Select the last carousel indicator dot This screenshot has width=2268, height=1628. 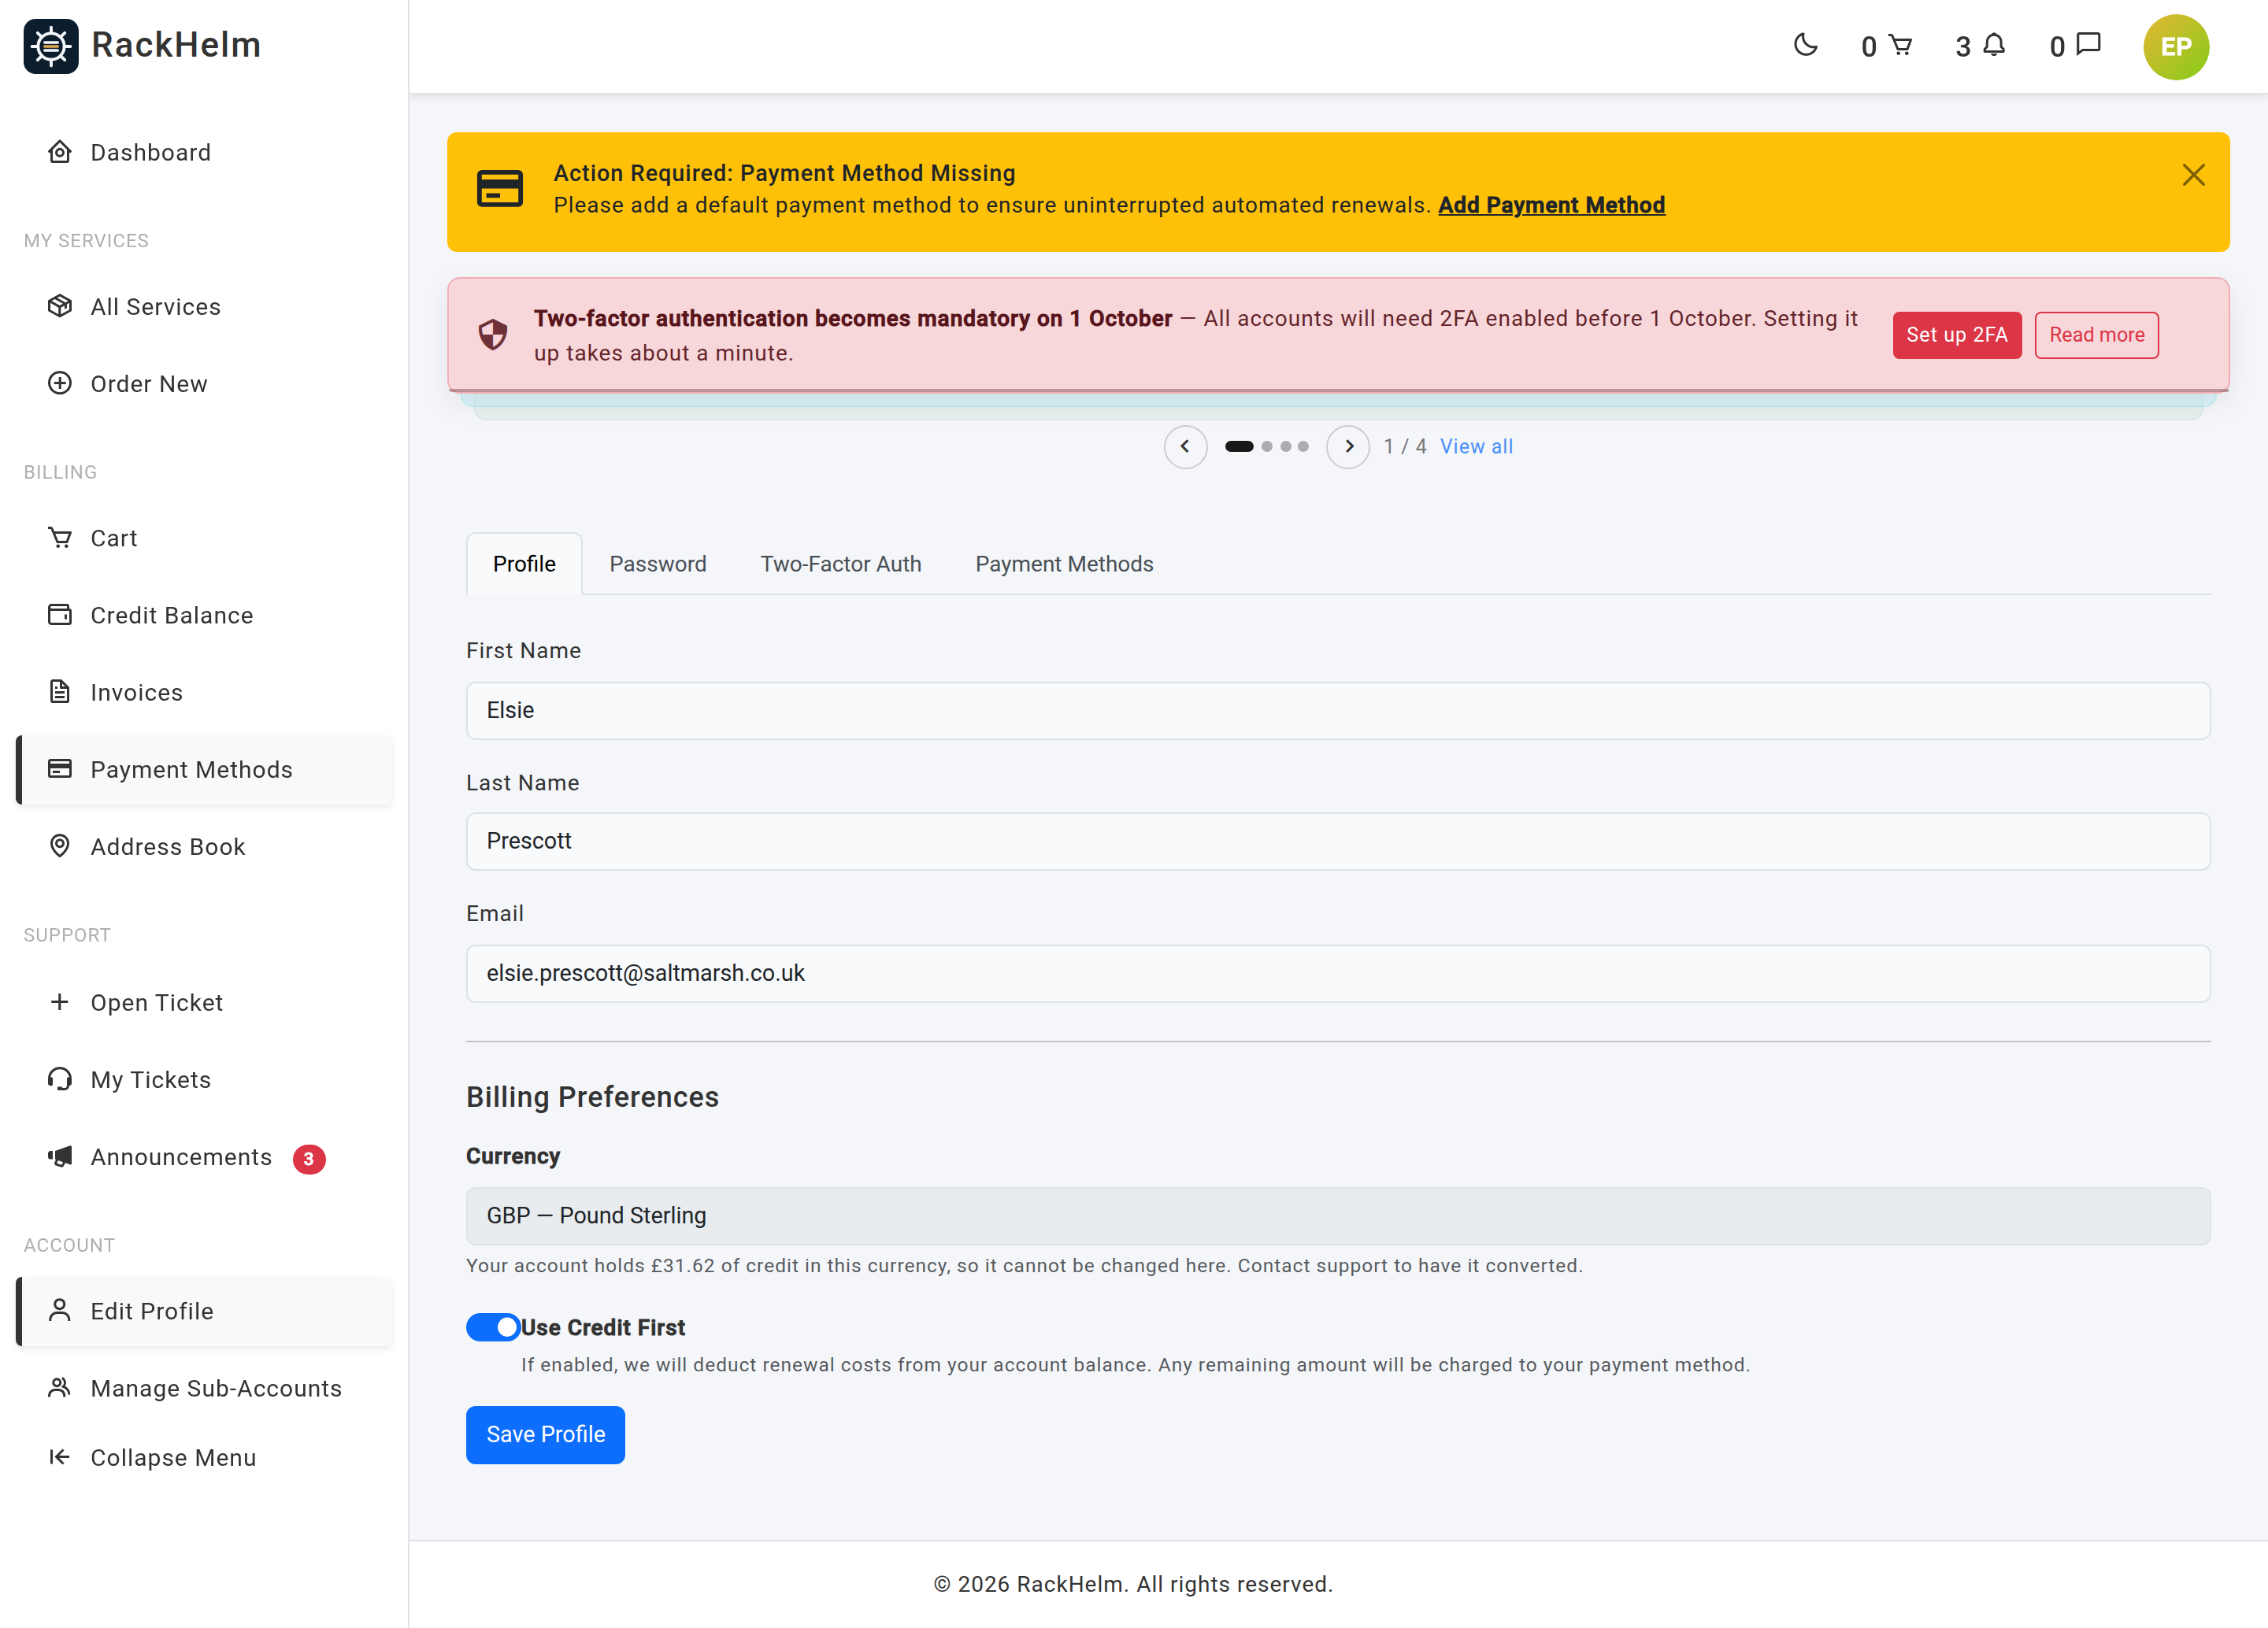click(1303, 446)
